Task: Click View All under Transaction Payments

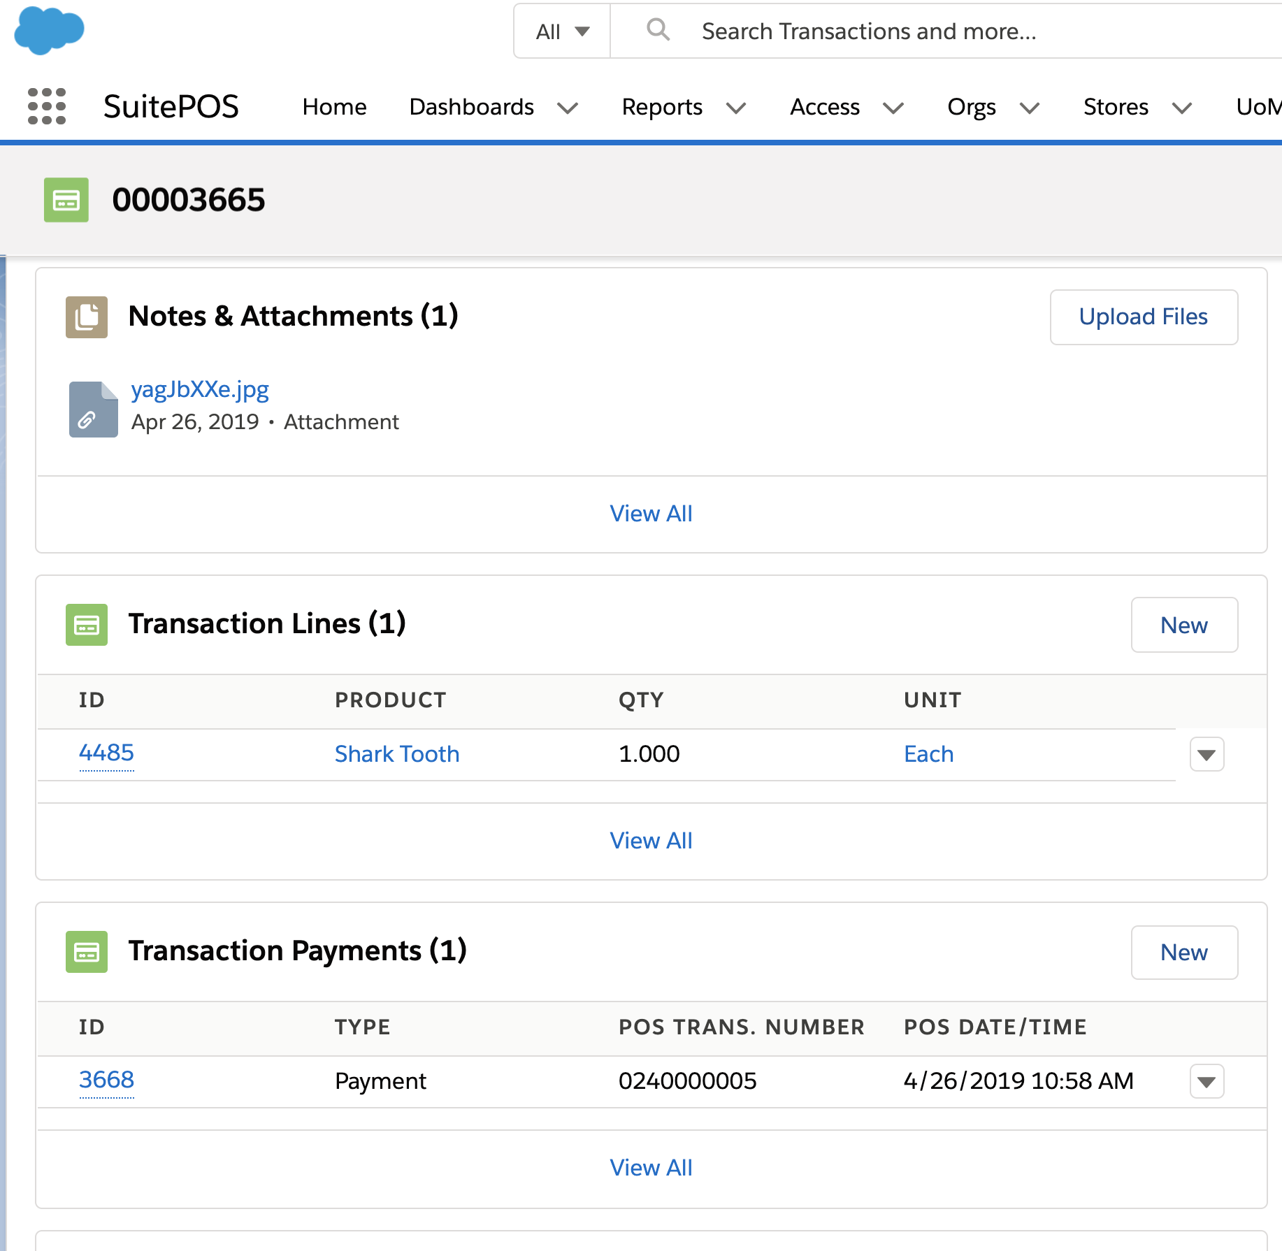Action: [x=651, y=1167]
